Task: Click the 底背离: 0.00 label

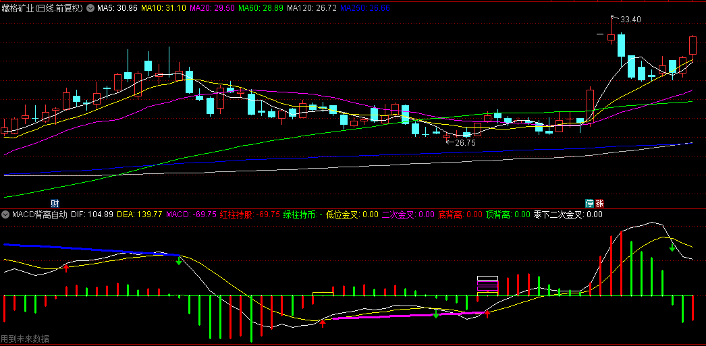Action: pyautogui.click(x=460, y=214)
